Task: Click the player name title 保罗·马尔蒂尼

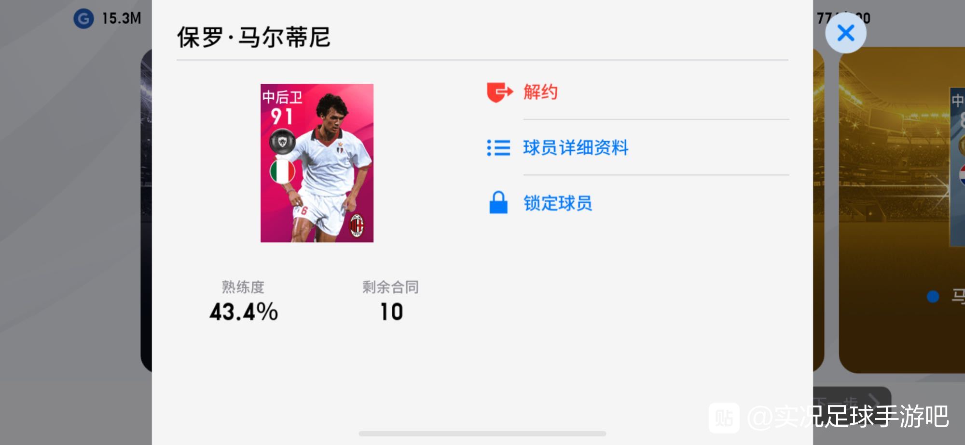Action: click(x=254, y=37)
